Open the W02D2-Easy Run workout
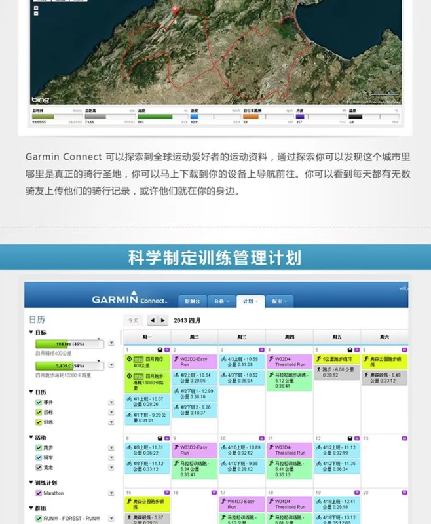431x524 pixels. click(195, 362)
